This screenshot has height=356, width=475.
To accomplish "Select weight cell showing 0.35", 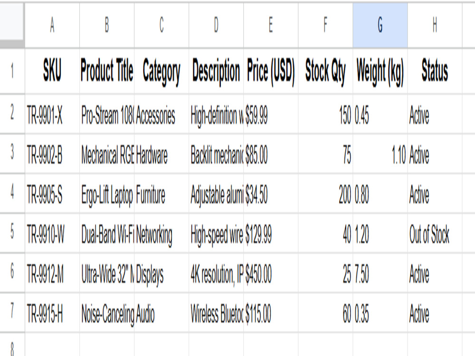I will click(380, 312).
